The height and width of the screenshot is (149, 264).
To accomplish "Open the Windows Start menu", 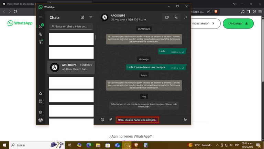I will [x=4, y=145].
